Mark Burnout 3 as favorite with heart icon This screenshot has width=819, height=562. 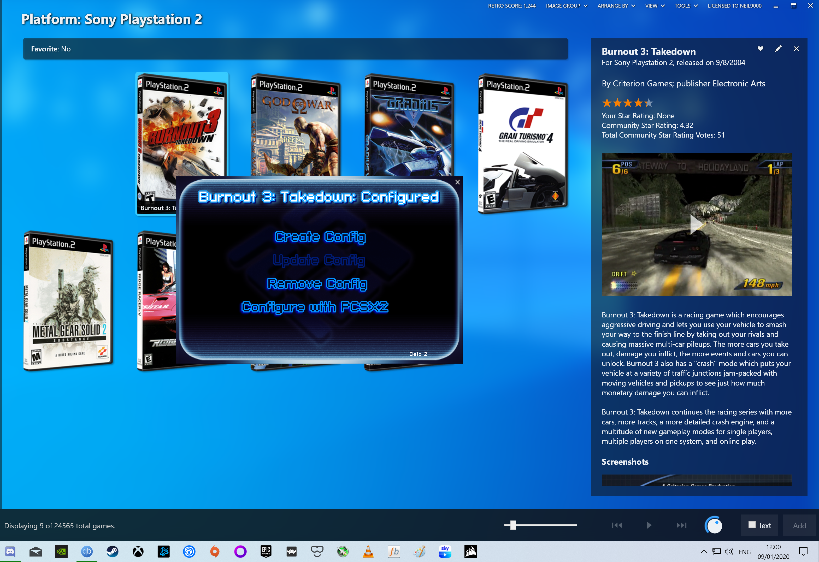click(760, 49)
